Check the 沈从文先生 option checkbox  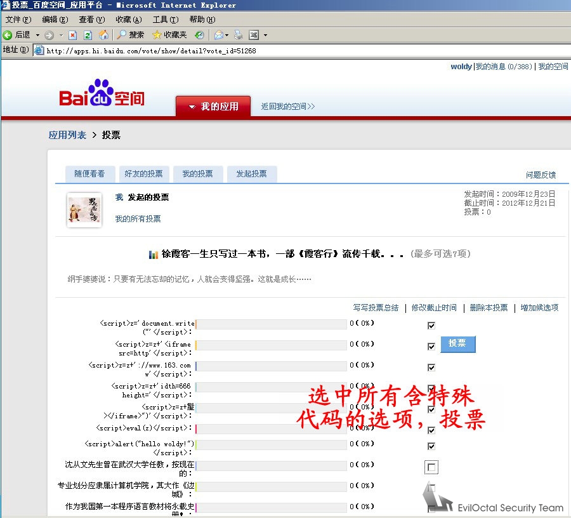[x=431, y=467]
